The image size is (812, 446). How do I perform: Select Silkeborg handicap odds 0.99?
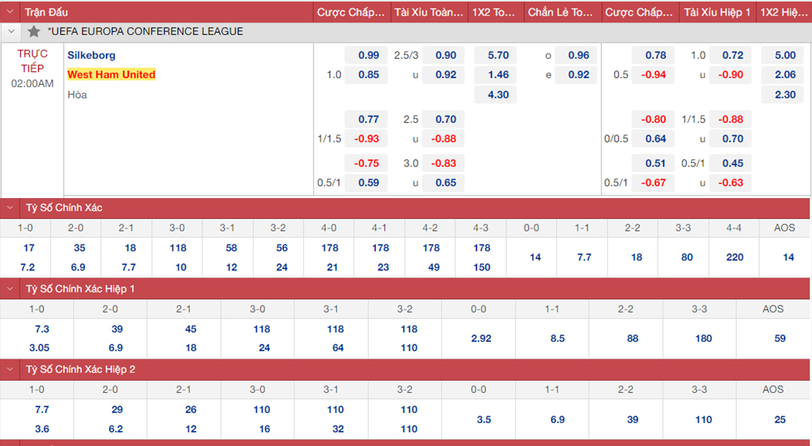pyautogui.click(x=368, y=55)
